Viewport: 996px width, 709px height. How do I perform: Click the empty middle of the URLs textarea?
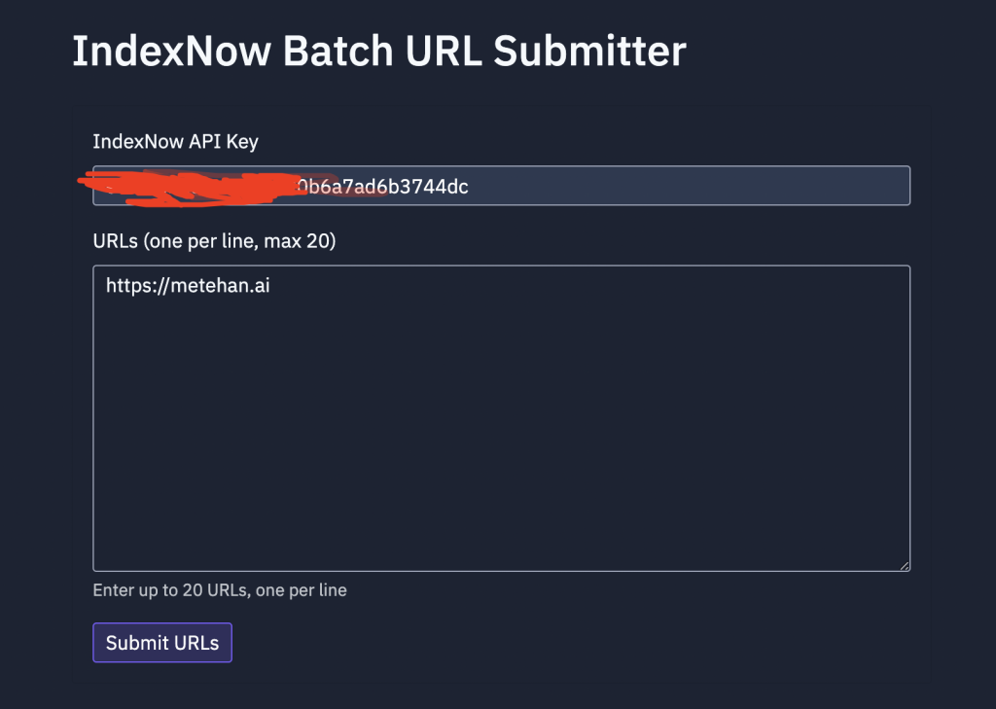tap(501, 428)
